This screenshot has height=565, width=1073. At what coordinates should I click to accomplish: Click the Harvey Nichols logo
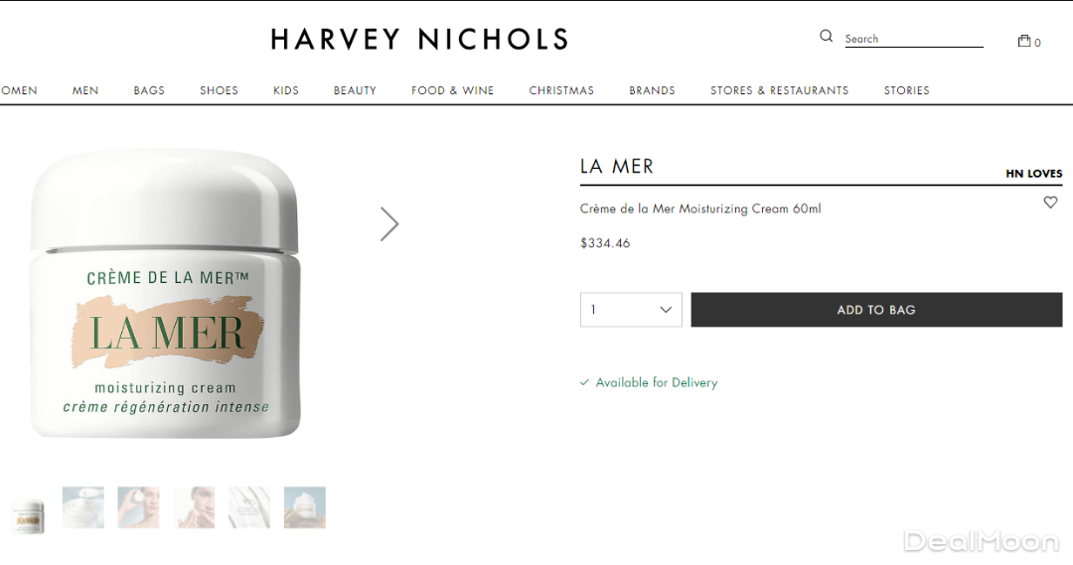coord(419,40)
